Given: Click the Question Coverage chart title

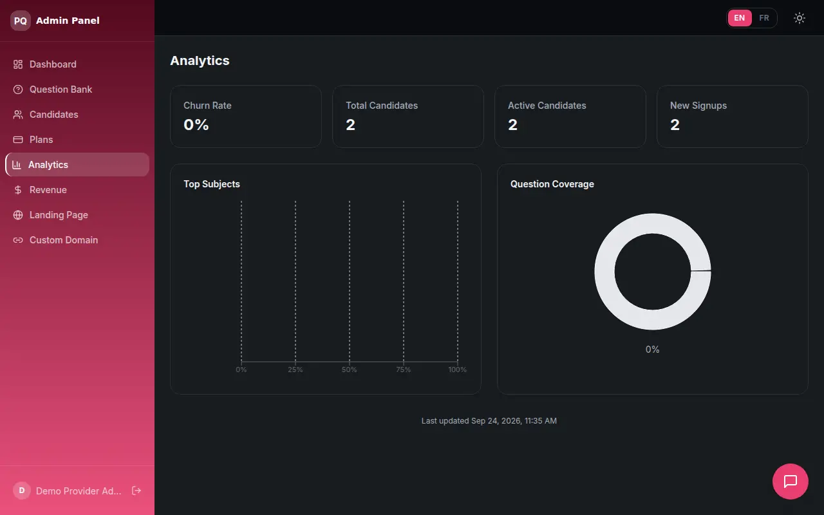Looking at the screenshot, I should click(x=552, y=184).
